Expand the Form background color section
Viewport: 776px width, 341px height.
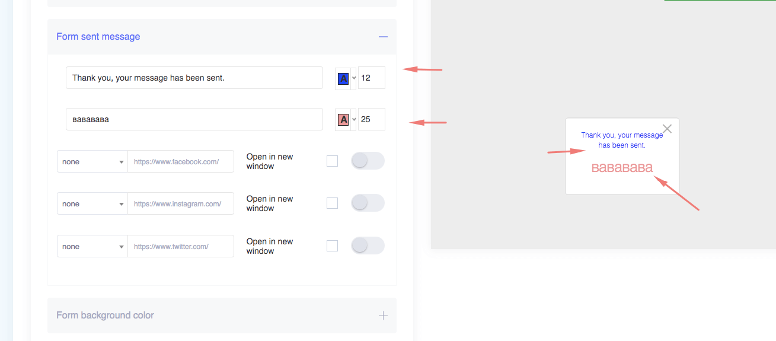click(x=383, y=315)
